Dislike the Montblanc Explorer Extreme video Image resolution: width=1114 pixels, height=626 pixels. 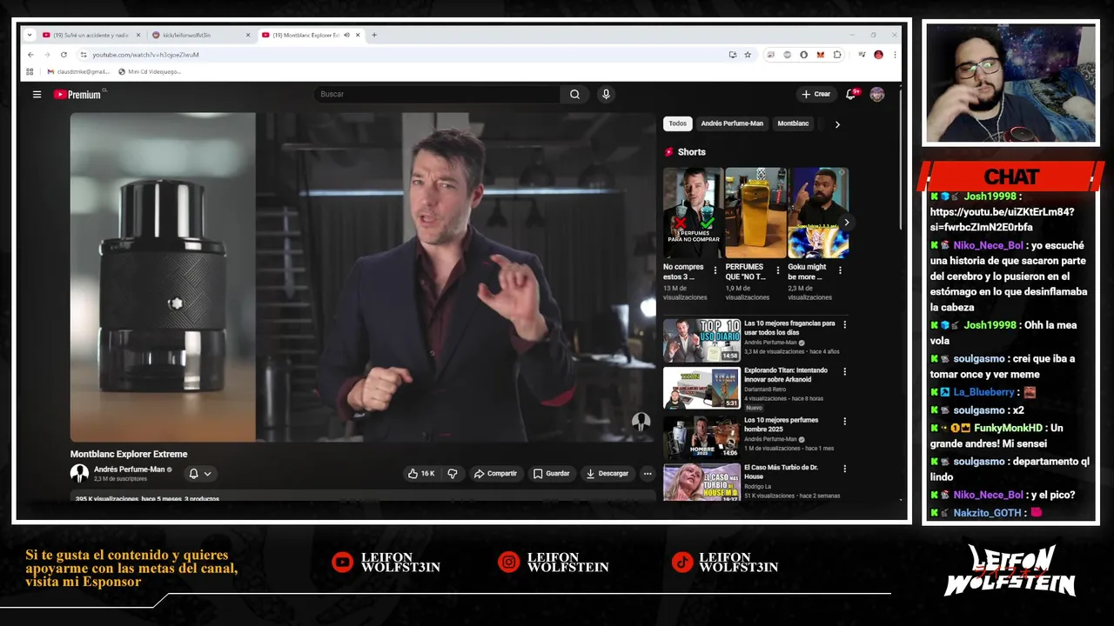point(453,474)
